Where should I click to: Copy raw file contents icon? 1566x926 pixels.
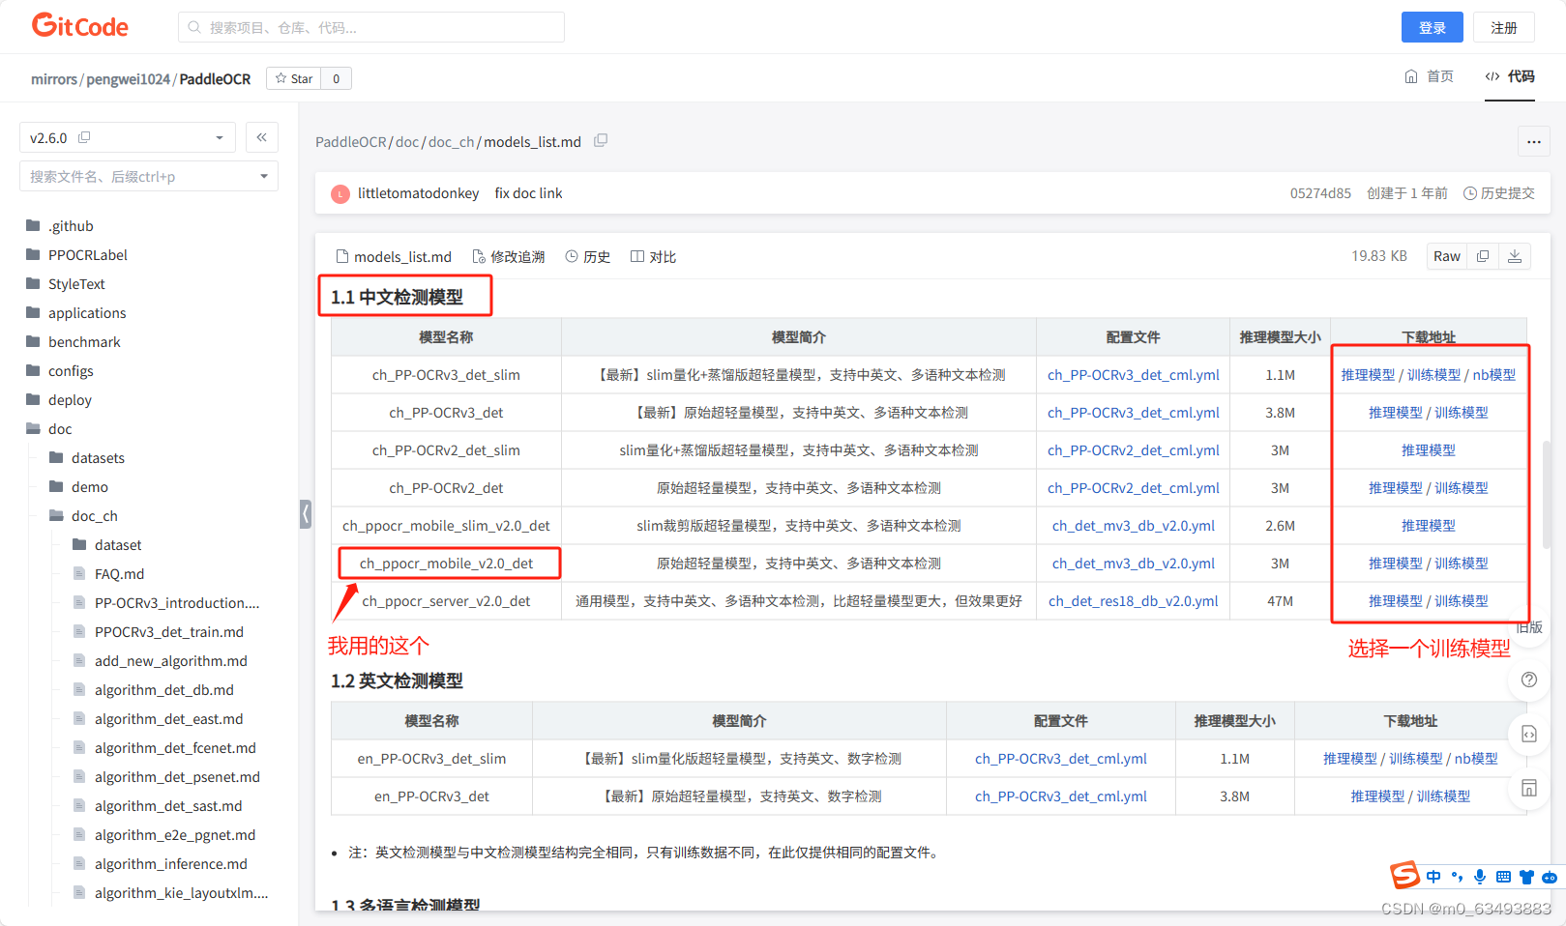coord(1483,256)
